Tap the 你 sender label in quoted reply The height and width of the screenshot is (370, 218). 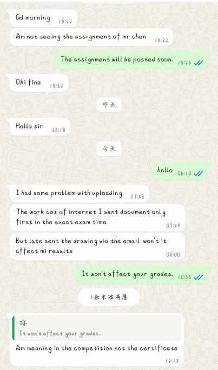[23, 323]
